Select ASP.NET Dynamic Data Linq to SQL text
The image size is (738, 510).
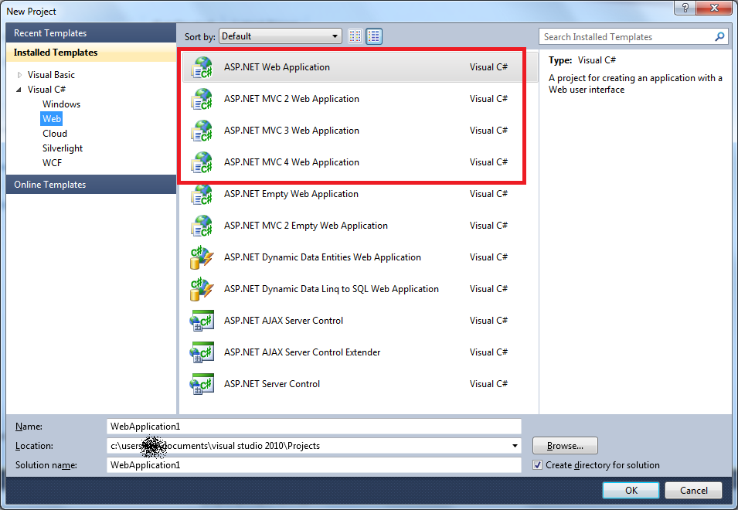(332, 289)
